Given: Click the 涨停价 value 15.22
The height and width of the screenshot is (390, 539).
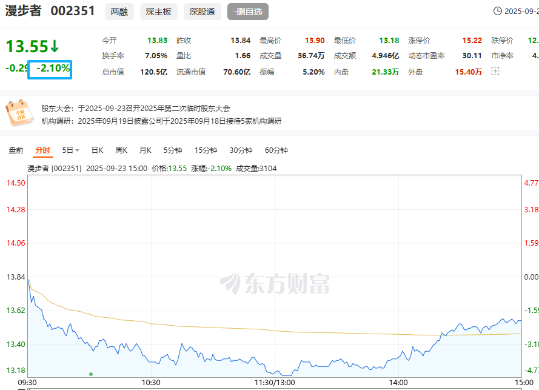Looking at the screenshot, I should [x=472, y=41].
